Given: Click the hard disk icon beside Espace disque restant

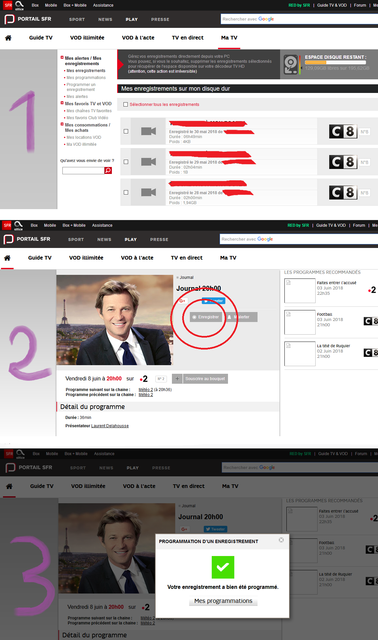Looking at the screenshot, I should coord(291,64).
